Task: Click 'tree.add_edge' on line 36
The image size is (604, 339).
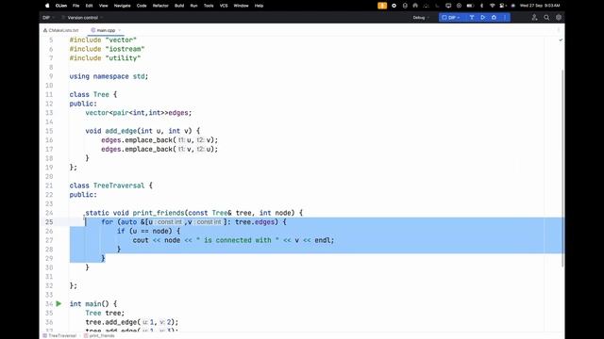Action: [x=110, y=322]
